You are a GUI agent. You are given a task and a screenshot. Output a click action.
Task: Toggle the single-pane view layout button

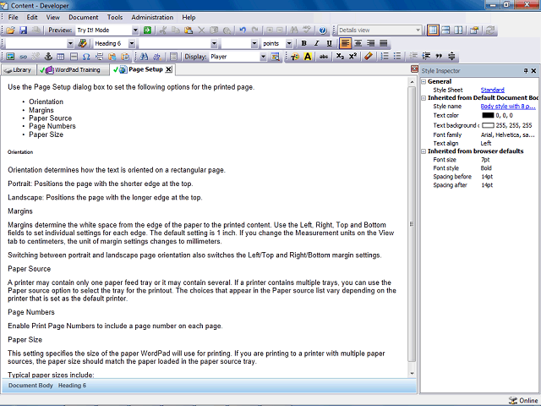(x=433, y=30)
